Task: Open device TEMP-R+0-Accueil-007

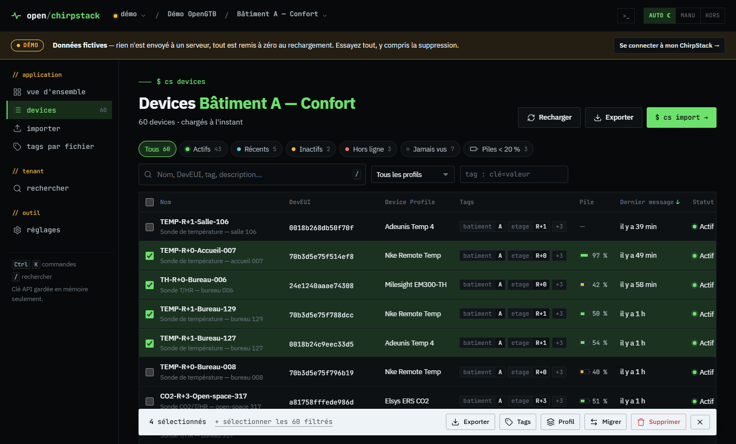Action: [x=198, y=251]
